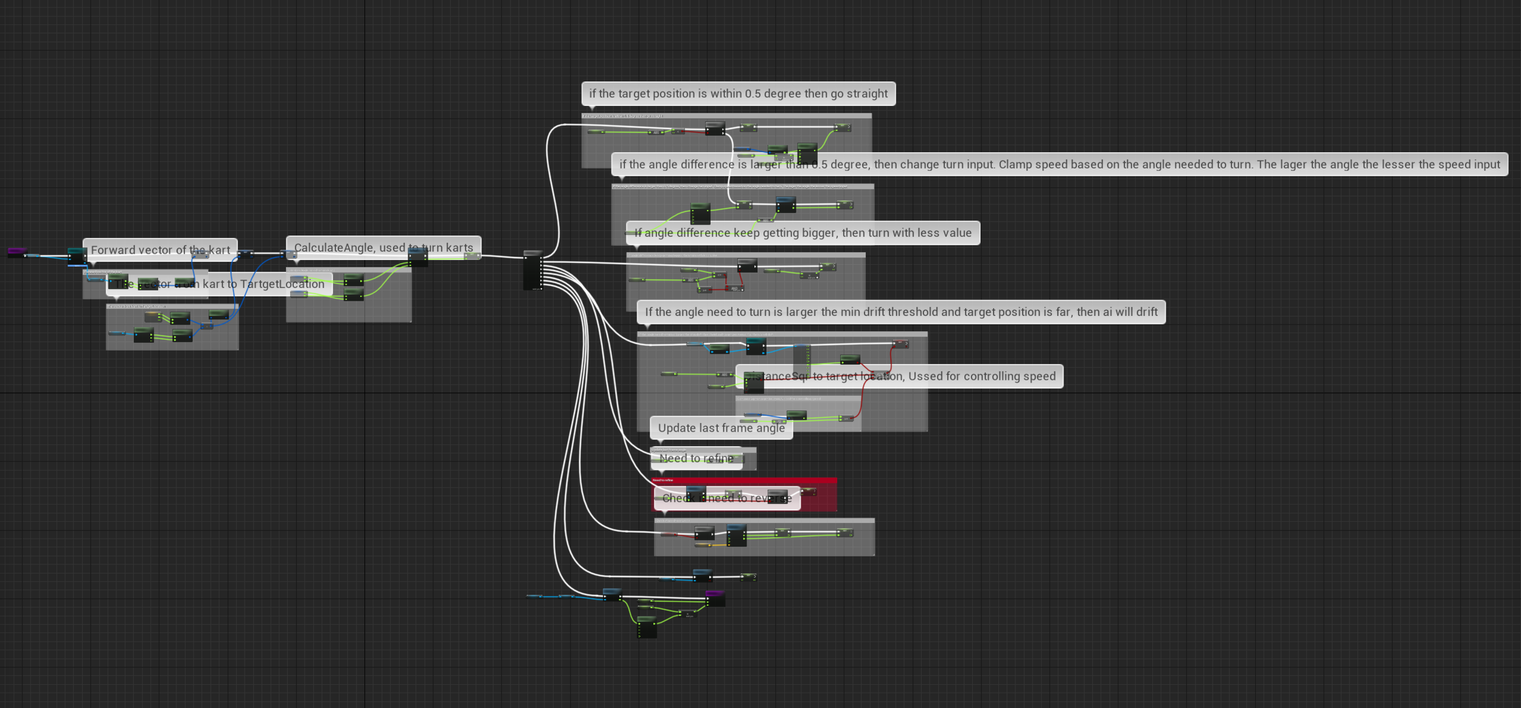Click the purple function entry node at far left
Screen dimensions: 1521x708
(x=16, y=251)
